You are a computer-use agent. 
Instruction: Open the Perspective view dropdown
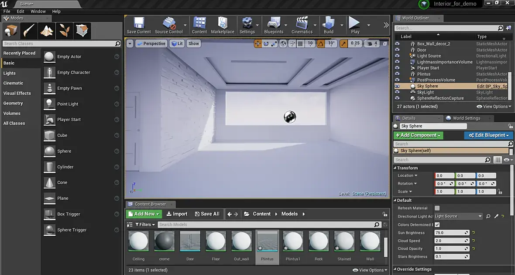point(151,44)
